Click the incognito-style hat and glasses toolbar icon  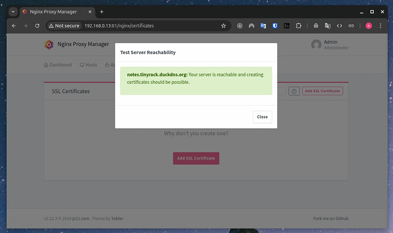point(316,26)
